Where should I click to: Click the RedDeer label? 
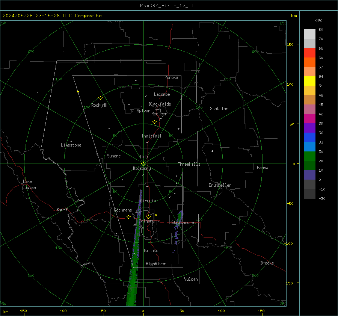coord(159,114)
